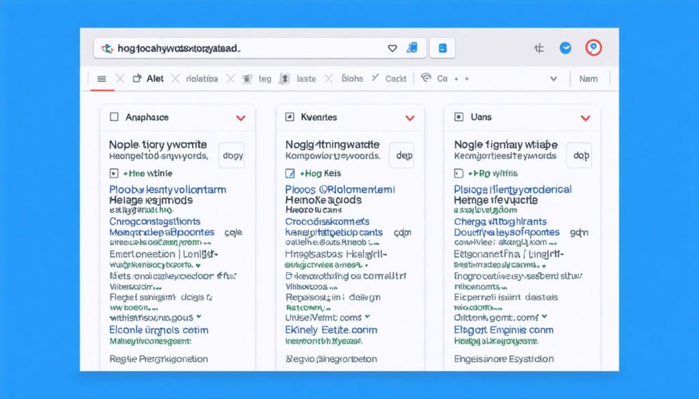Open the green arrow after Oiltbonk gornt.com

tap(544, 316)
